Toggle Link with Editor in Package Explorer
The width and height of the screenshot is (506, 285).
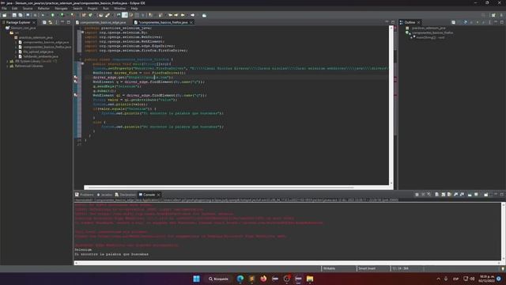click(x=51, y=22)
